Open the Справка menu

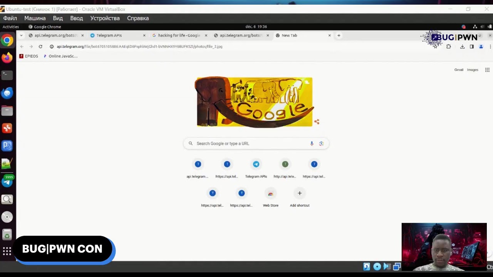(x=138, y=18)
